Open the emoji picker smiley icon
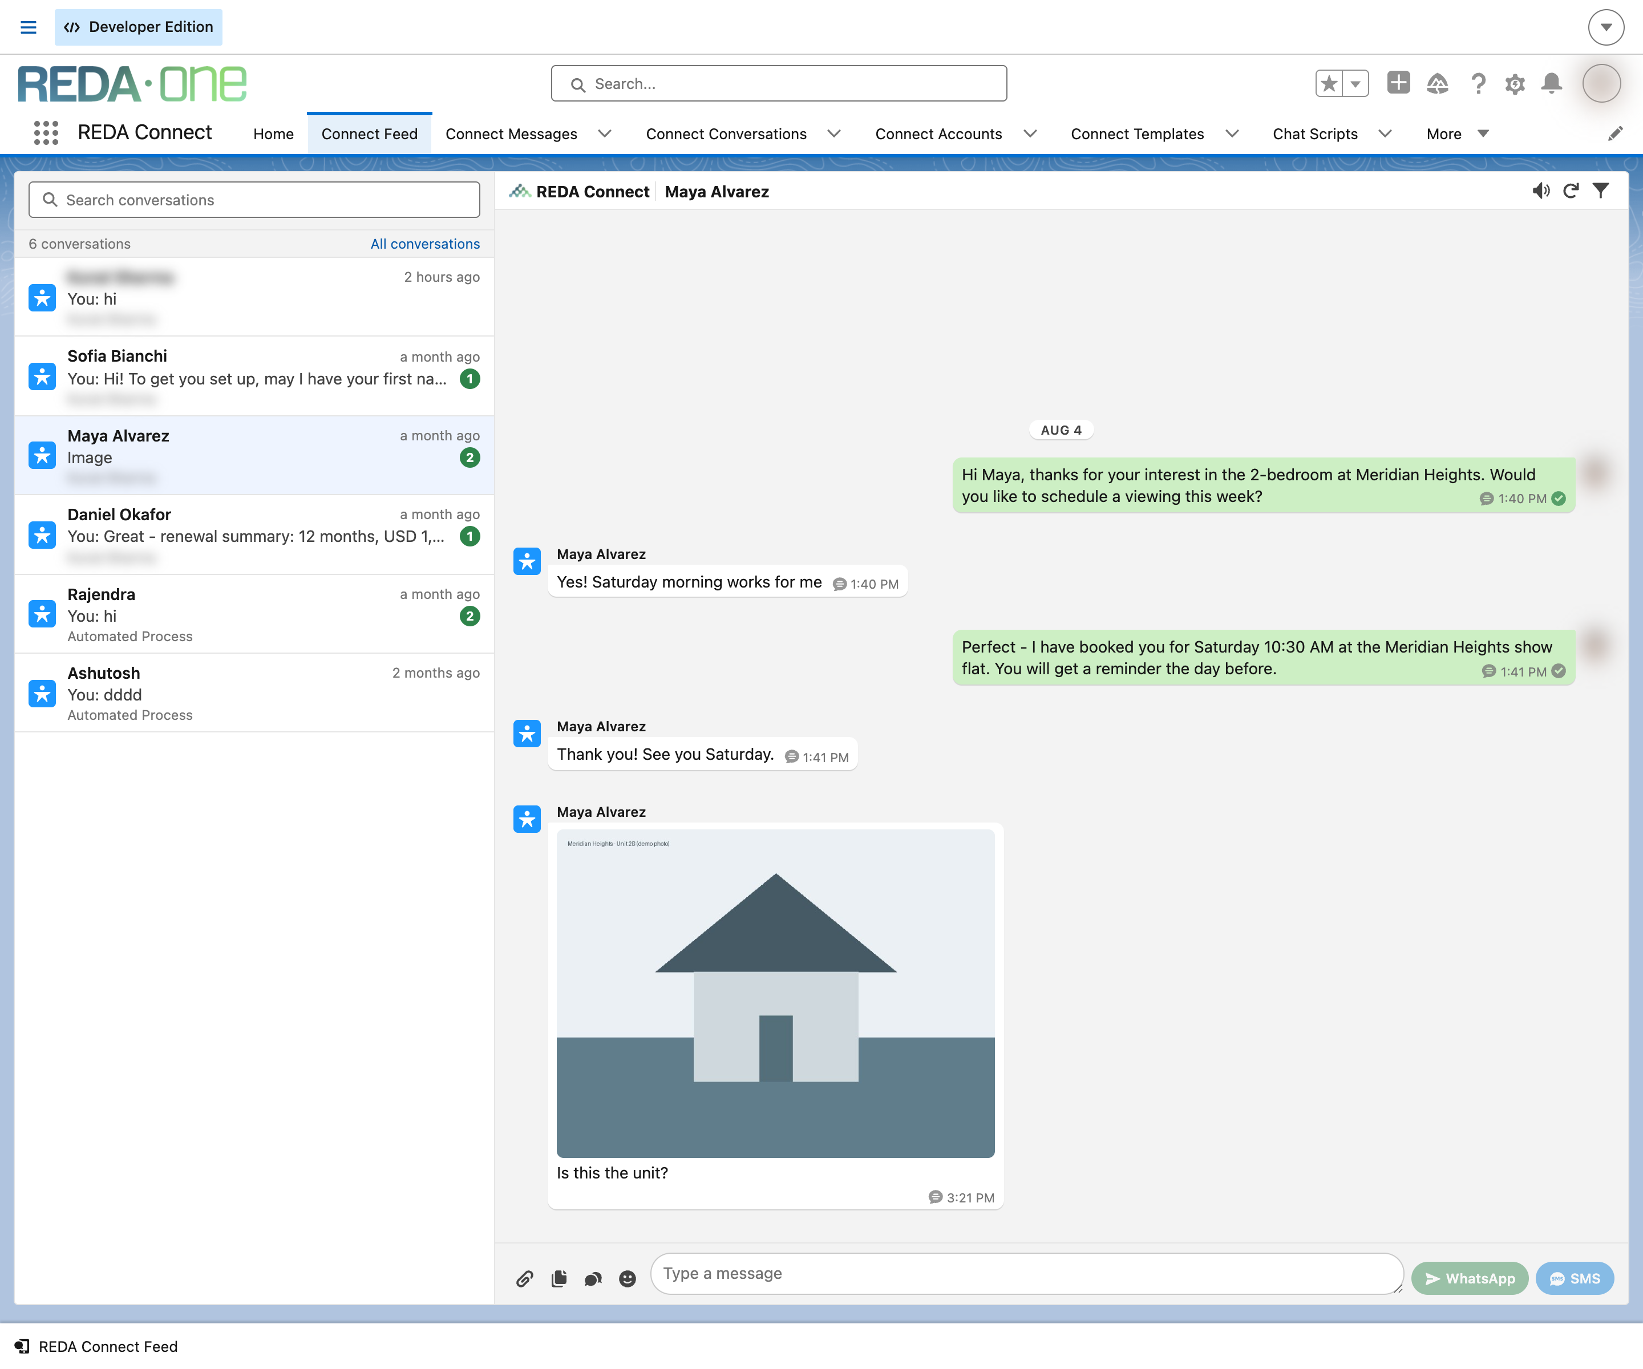Image resolution: width=1643 pixels, height=1369 pixels. (x=628, y=1278)
